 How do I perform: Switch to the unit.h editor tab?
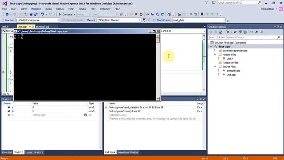pos(5,27)
